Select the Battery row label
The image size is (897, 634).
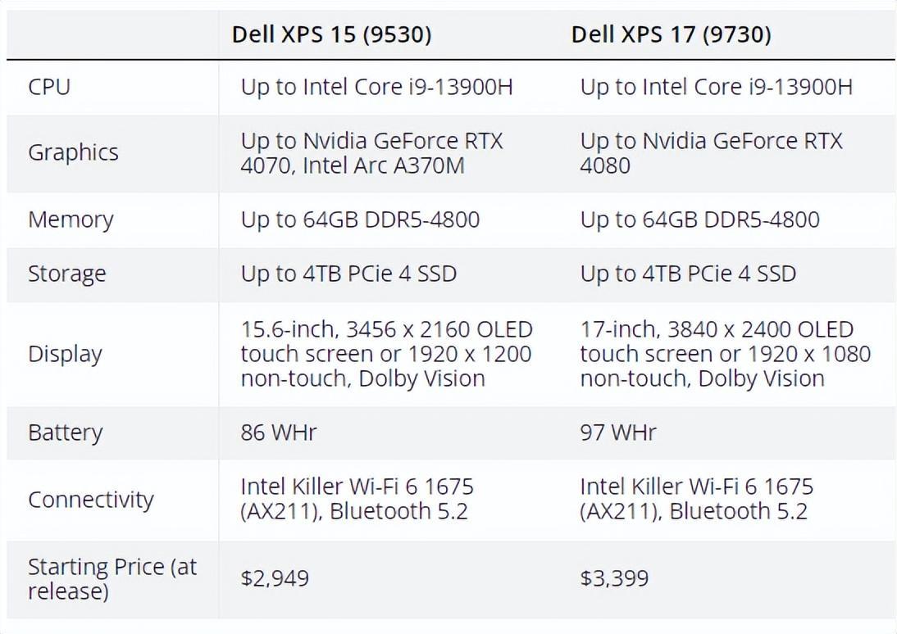tap(66, 432)
